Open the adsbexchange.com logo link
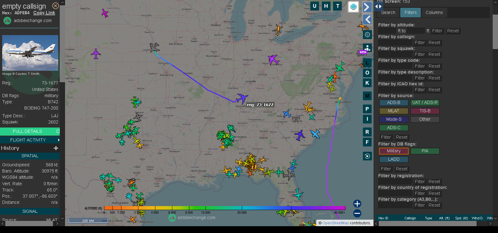 pos(28,20)
